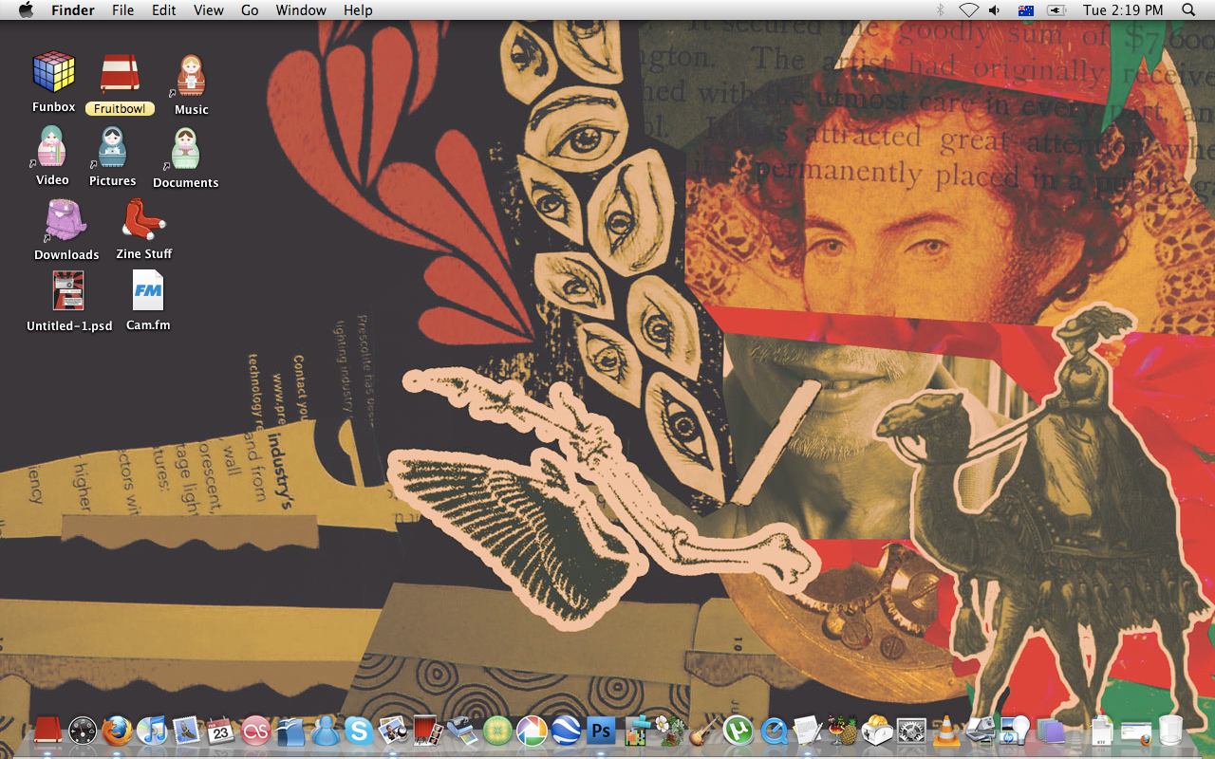
Task: Open the blue buddy Messenger icon
Action: pos(325,731)
